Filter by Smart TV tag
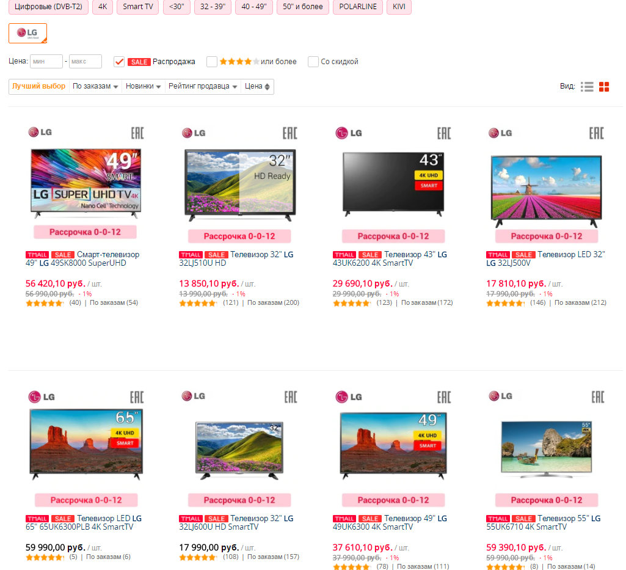 138,7
